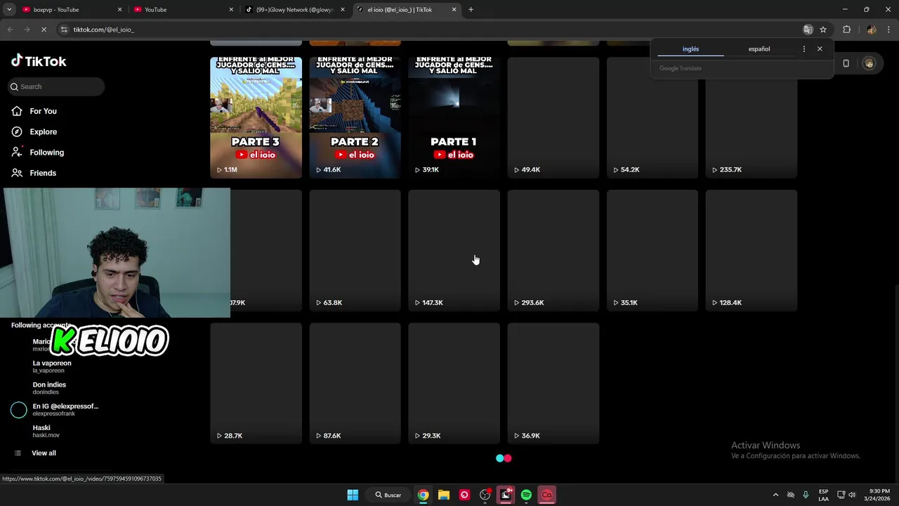Open a new browser tab
Screen dimensions: 899x506
(x=471, y=10)
